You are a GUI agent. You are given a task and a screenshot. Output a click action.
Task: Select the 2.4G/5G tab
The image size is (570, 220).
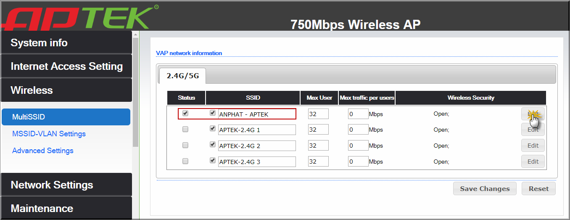coord(182,76)
